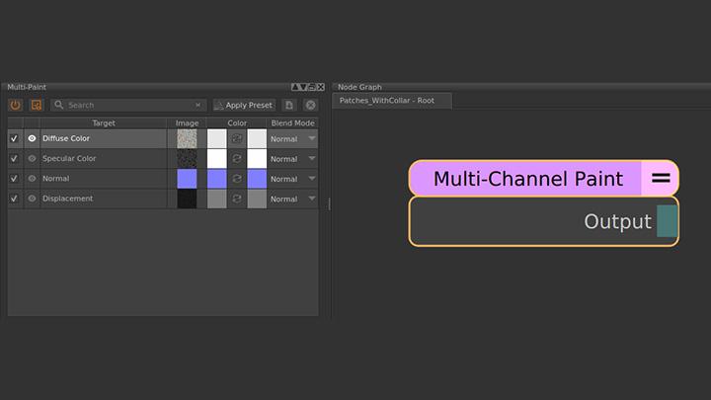Open Normal row blend mode dropdown
This screenshot has height=400, width=711.
click(x=292, y=179)
